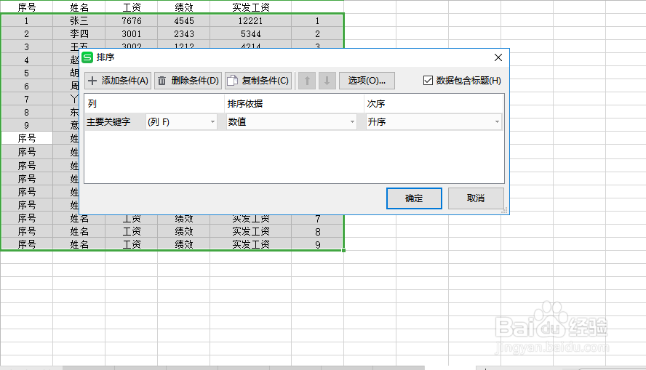646x370 pixels.
Task: Open sort options via 选项(O)...
Action: [367, 81]
